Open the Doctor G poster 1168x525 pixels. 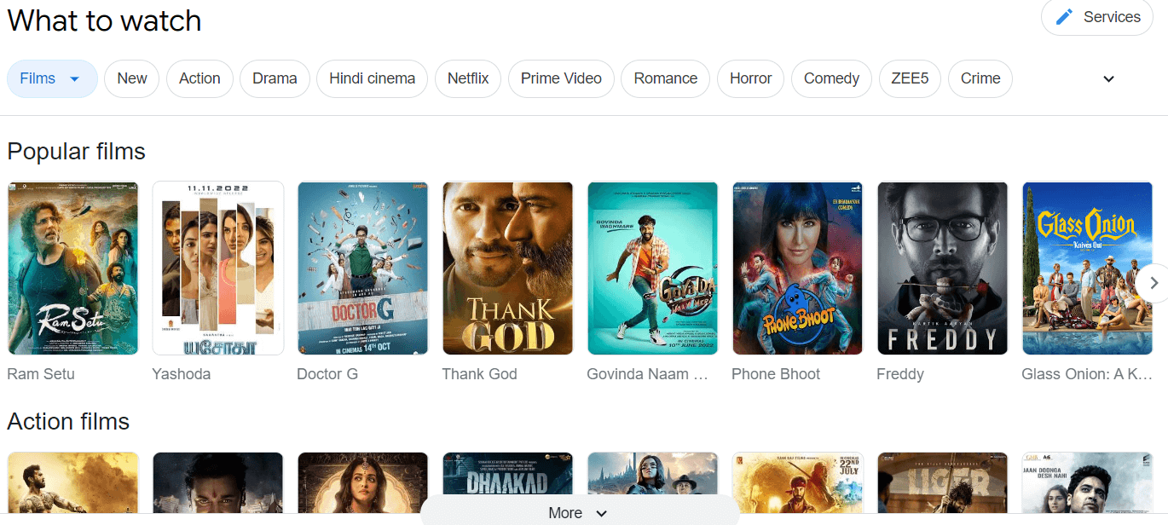[x=362, y=268]
